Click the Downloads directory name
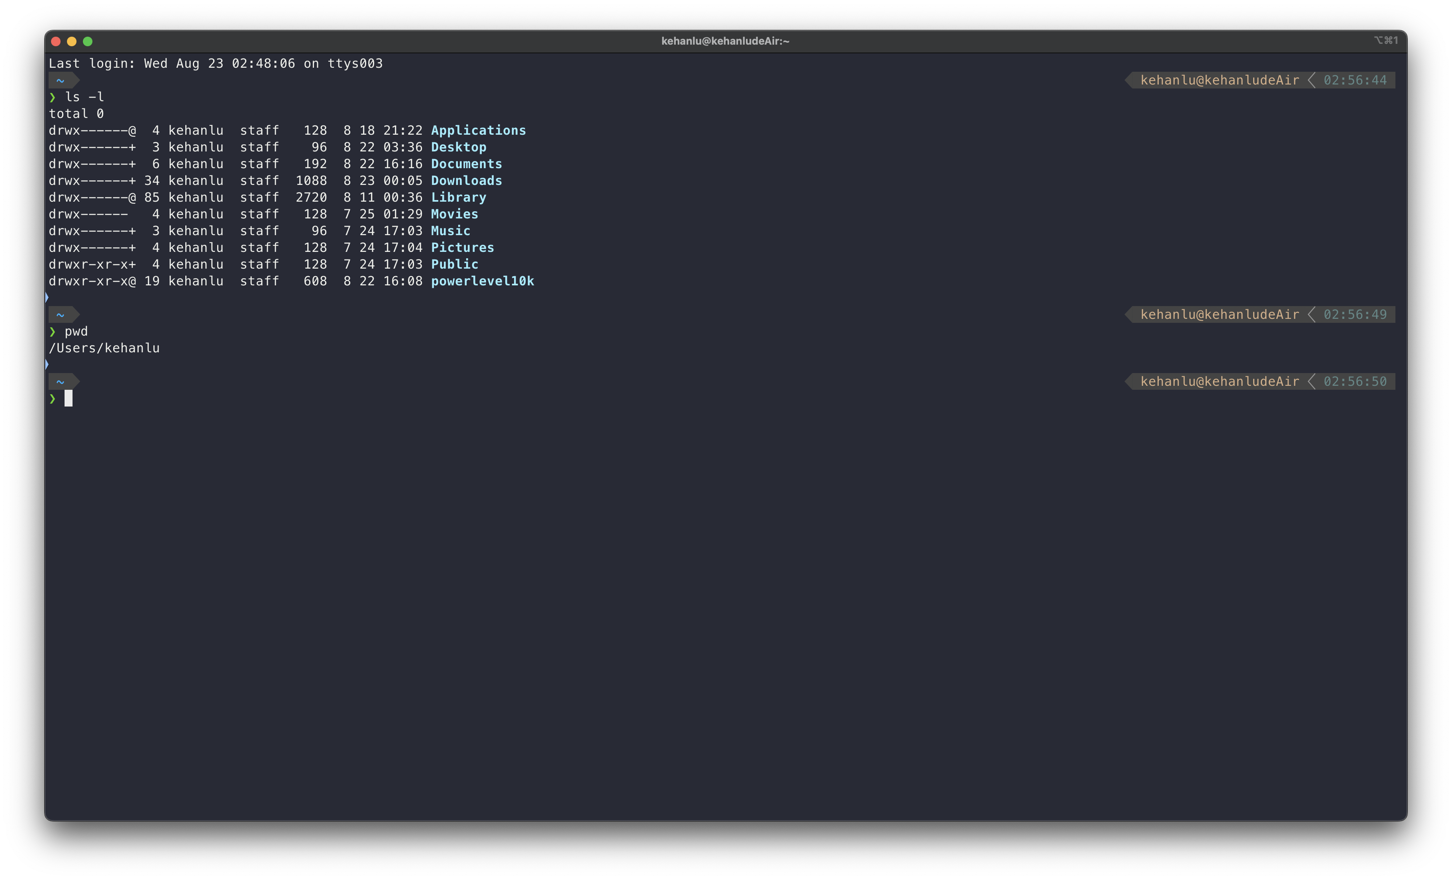Screen dimensions: 1452x880 466,181
